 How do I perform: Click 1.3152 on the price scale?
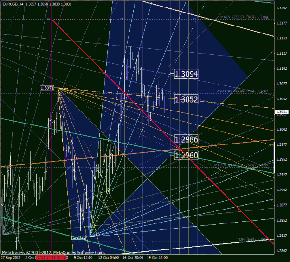coord(282,39)
